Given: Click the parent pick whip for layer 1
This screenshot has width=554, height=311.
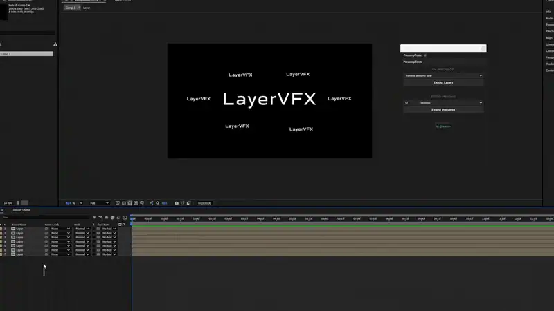Looking at the screenshot, I should pyautogui.click(x=46, y=229).
